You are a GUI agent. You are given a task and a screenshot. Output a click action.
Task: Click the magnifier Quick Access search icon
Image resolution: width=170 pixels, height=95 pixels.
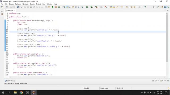(154, 7)
